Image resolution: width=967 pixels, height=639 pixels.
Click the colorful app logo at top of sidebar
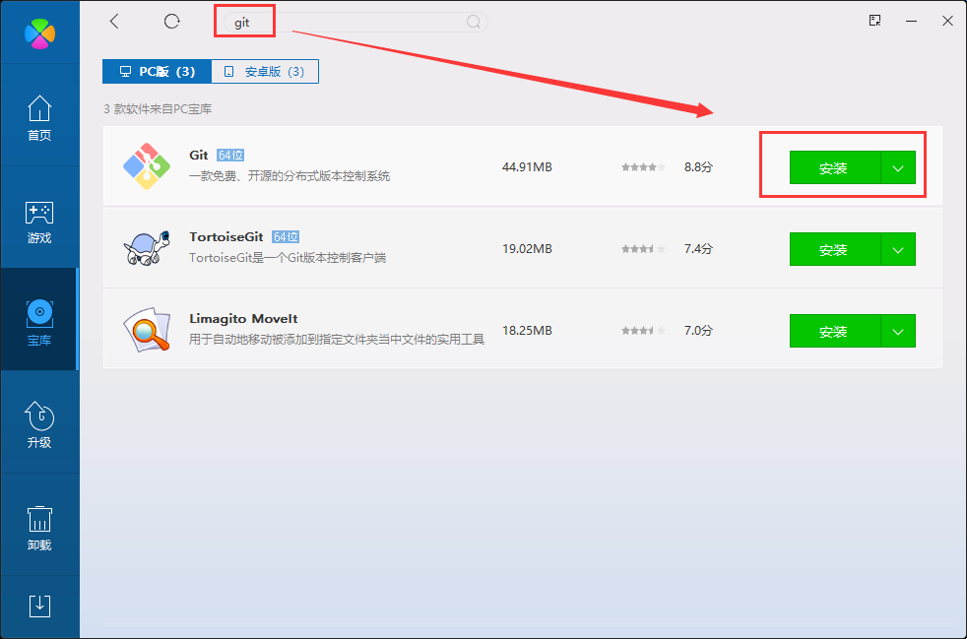click(x=39, y=33)
